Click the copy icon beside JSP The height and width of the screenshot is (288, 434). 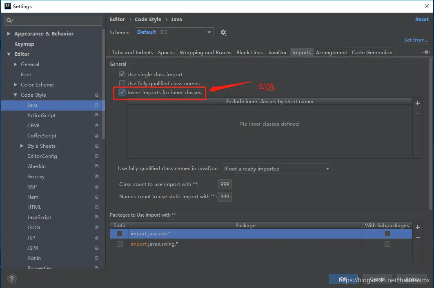[x=96, y=238]
